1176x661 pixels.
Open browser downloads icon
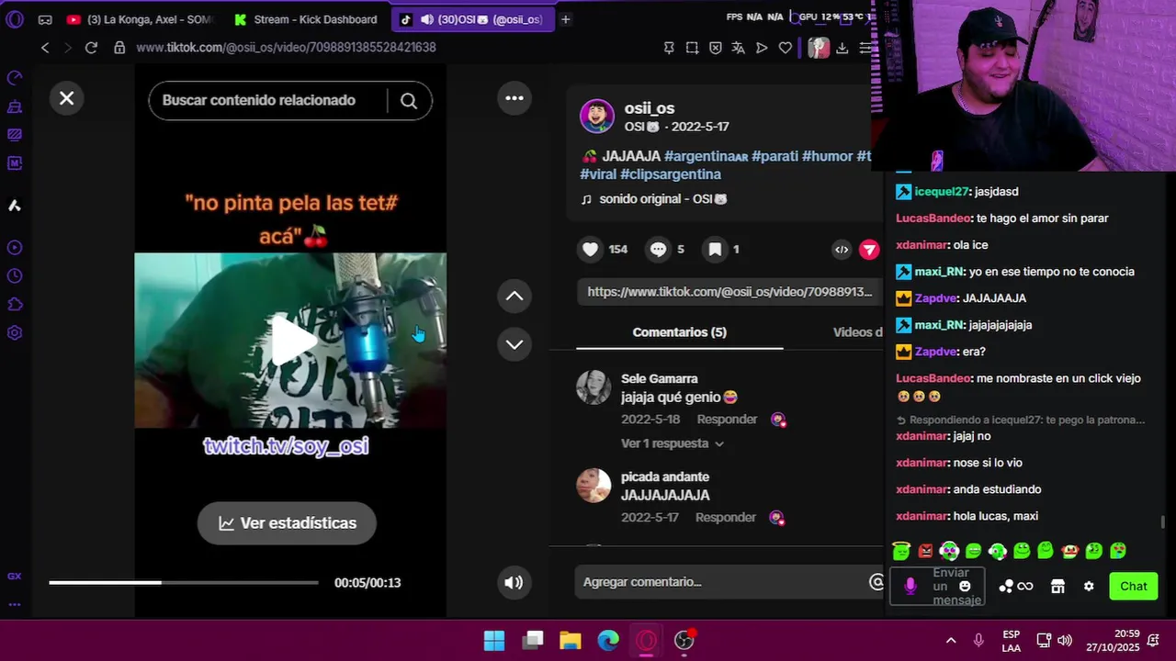pos(842,48)
